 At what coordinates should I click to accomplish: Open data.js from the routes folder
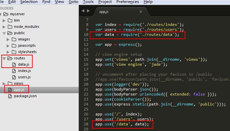[x=24, y=64]
